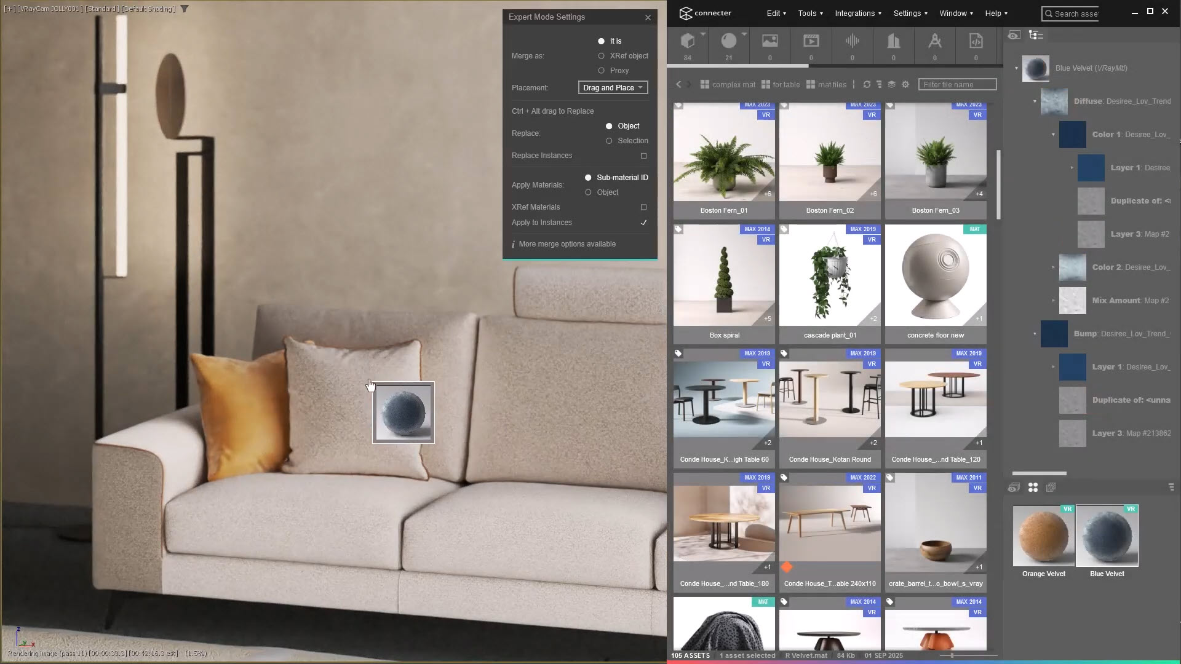Click the refresh folder icon

tap(867, 84)
